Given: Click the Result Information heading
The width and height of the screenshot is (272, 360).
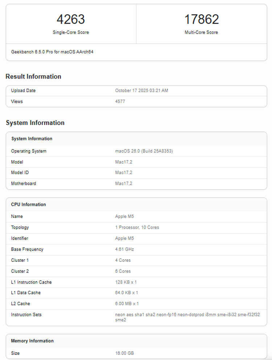Looking at the screenshot, I should (x=33, y=76).
